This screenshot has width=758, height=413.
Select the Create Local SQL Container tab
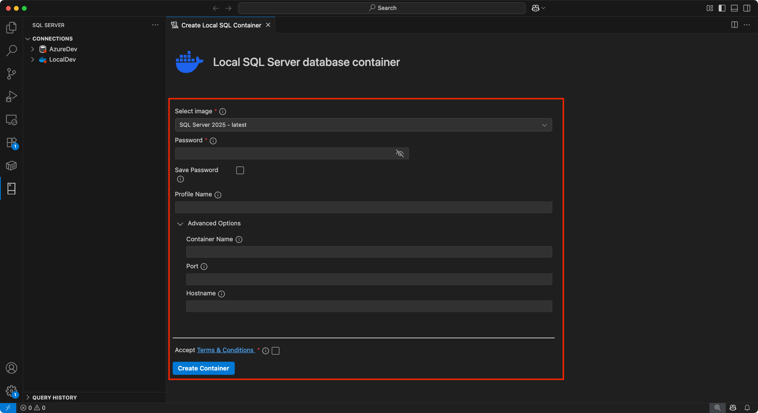(x=220, y=25)
